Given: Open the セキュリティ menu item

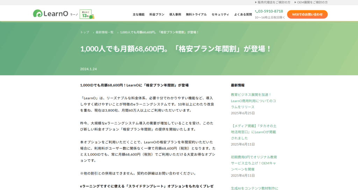Looking at the screenshot, I should 220,14.
